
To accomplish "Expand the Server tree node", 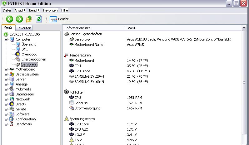I will click(6, 79).
